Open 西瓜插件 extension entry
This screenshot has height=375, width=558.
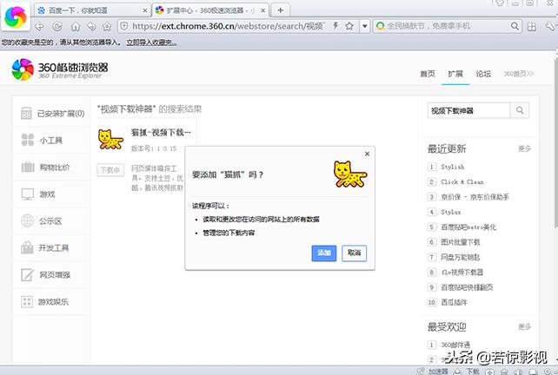tap(454, 302)
